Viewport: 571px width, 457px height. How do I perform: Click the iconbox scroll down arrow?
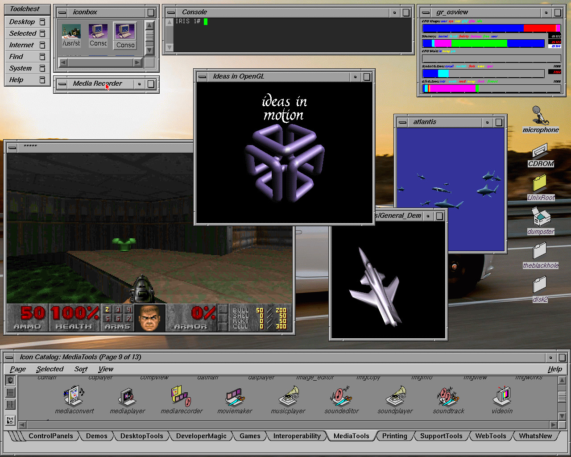pyautogui.click(x=150, y=50)
